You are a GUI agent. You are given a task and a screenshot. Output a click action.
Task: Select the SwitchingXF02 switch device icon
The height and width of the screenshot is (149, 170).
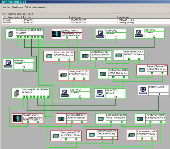pyautogui.click(x=17, y=93)
